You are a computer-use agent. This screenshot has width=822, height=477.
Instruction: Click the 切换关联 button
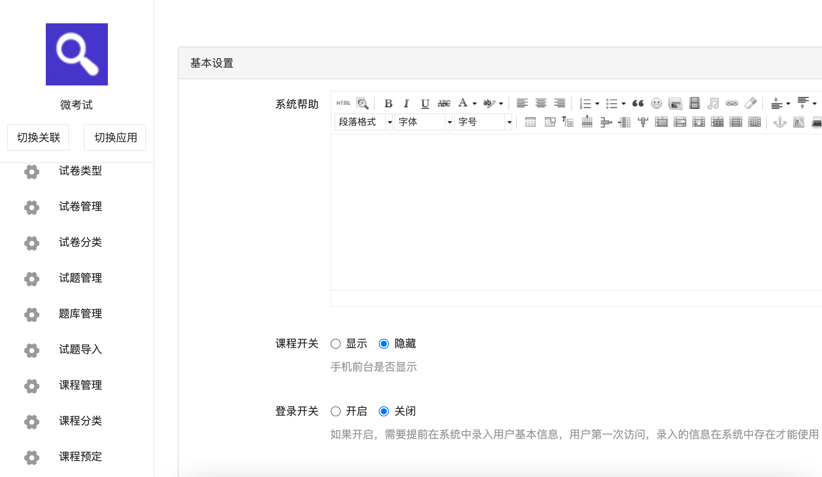click(x=38, y=138)
